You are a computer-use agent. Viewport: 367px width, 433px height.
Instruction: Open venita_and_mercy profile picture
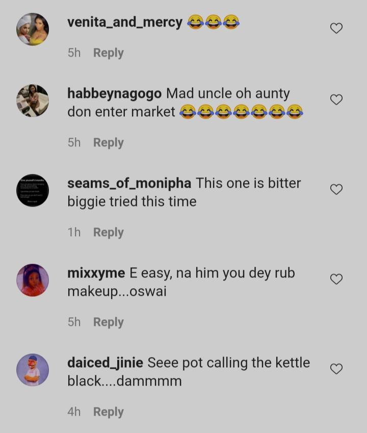click(x=33, y=29)
